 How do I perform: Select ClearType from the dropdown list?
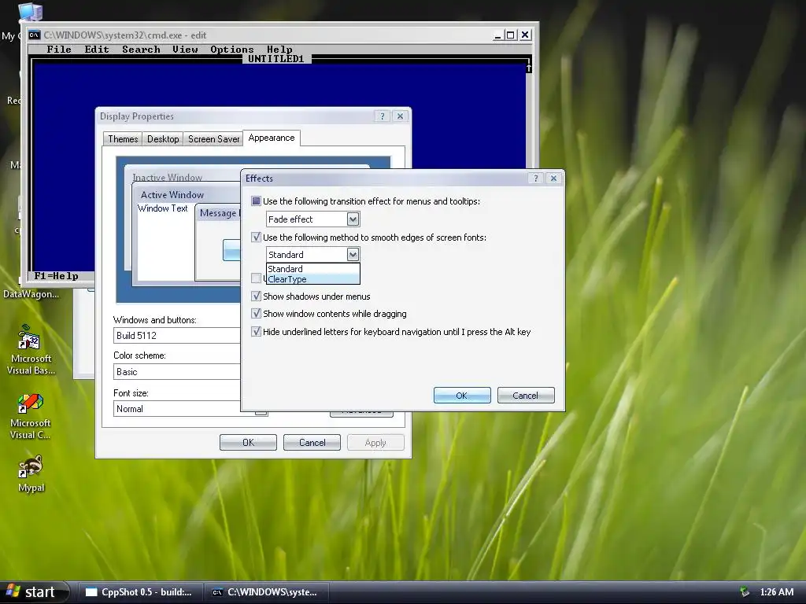(x=313, y=279)
